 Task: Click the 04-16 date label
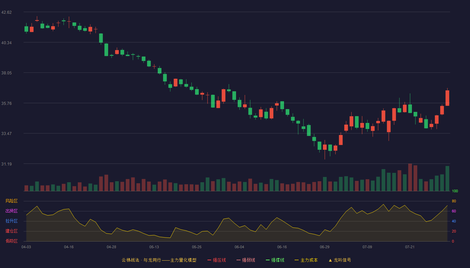[x=69, y=247]
